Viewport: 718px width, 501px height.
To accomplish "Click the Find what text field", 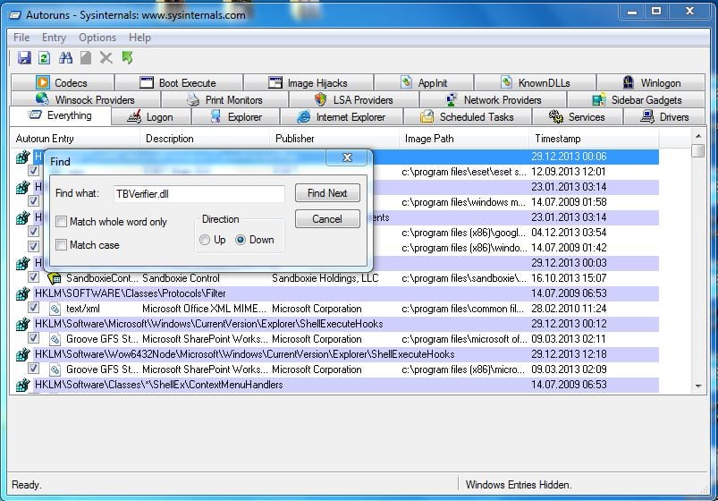I will (x=199, y=194).
